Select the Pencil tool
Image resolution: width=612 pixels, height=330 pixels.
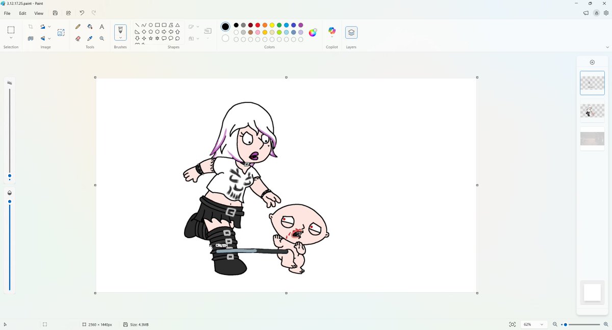point(78,27)
